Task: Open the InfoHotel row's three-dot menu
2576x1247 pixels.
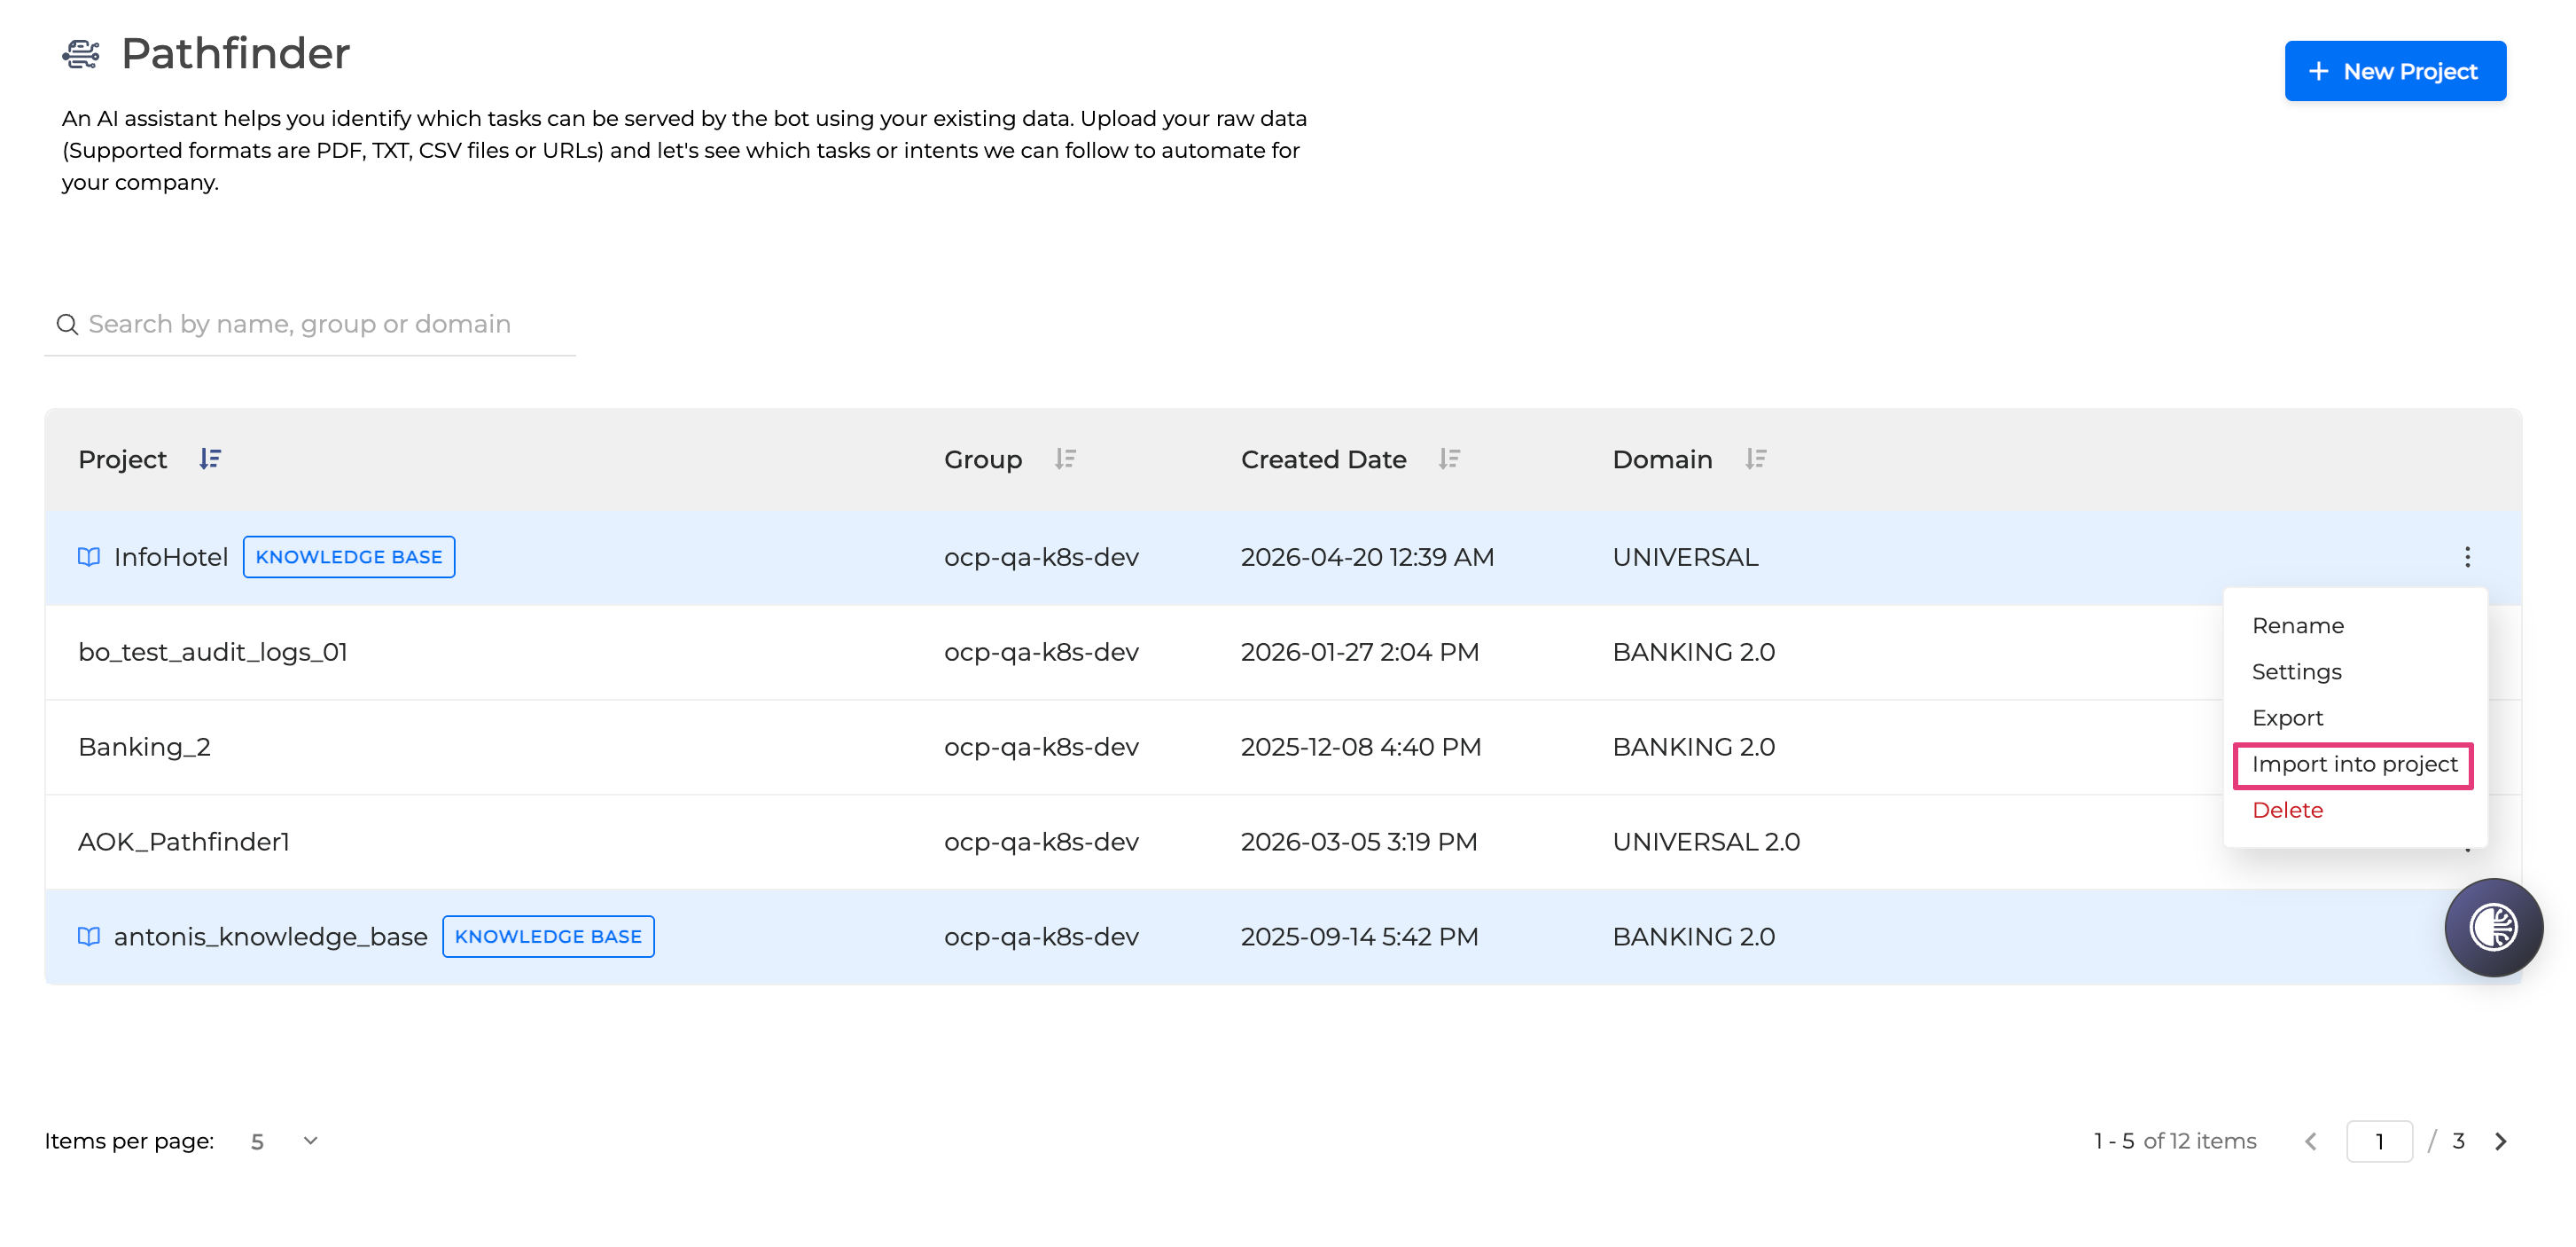Action: (x=2467, y=558)
